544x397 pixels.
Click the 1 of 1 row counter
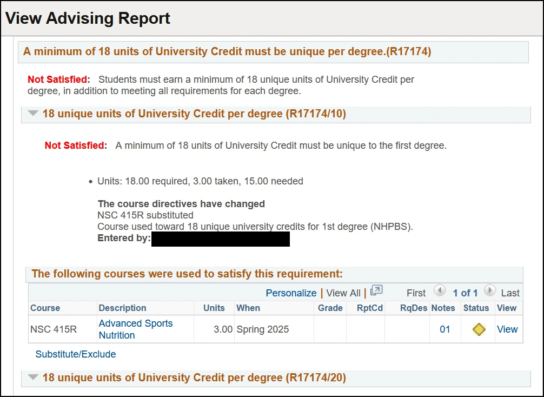click(465, 293)
